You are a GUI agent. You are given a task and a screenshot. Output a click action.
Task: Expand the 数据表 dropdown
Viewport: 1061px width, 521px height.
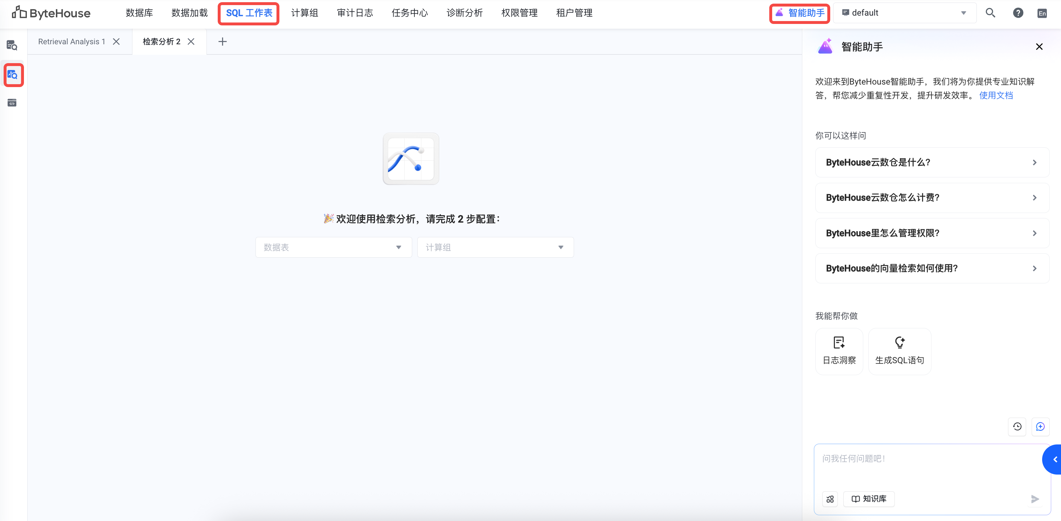[x=333, y=247]
